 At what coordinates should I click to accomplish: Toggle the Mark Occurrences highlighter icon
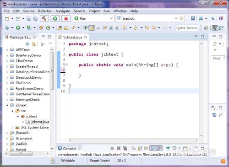(92, 28)
